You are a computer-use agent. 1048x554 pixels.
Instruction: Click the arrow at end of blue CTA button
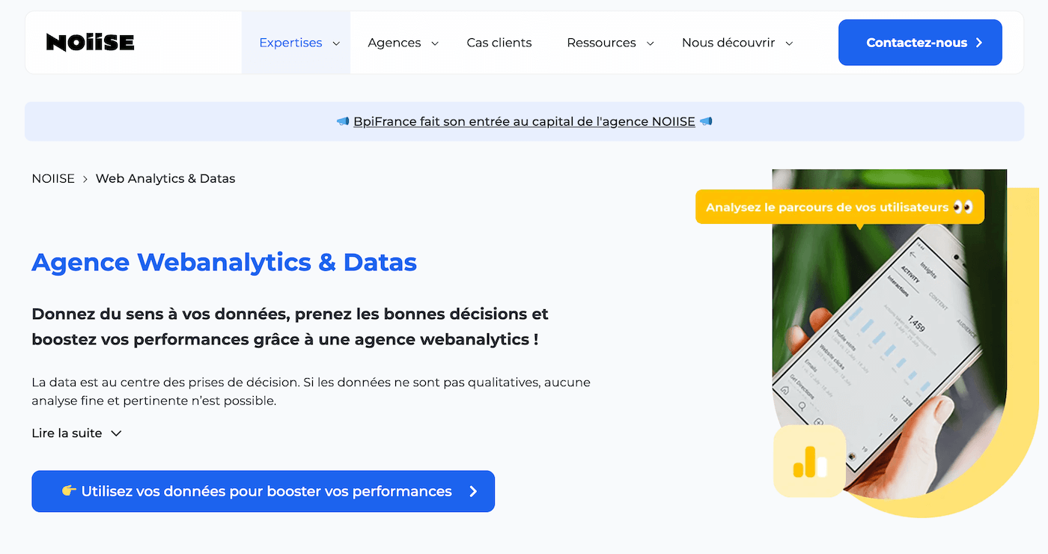click(x=473, y=491)
